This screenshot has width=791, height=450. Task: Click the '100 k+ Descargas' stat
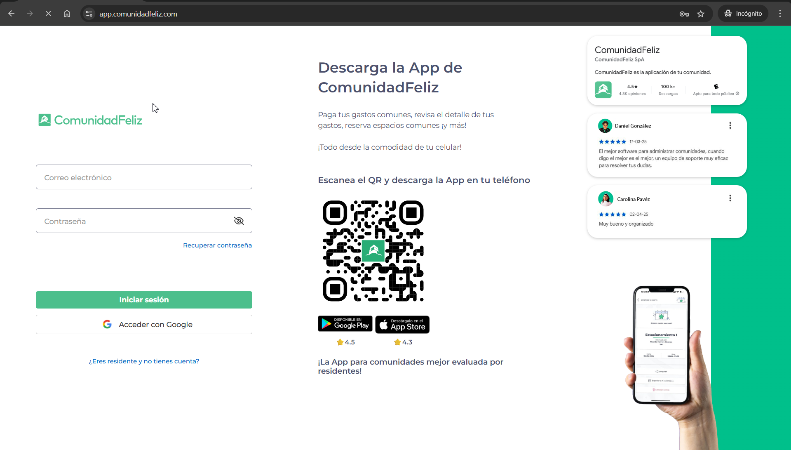click(668, 90)
